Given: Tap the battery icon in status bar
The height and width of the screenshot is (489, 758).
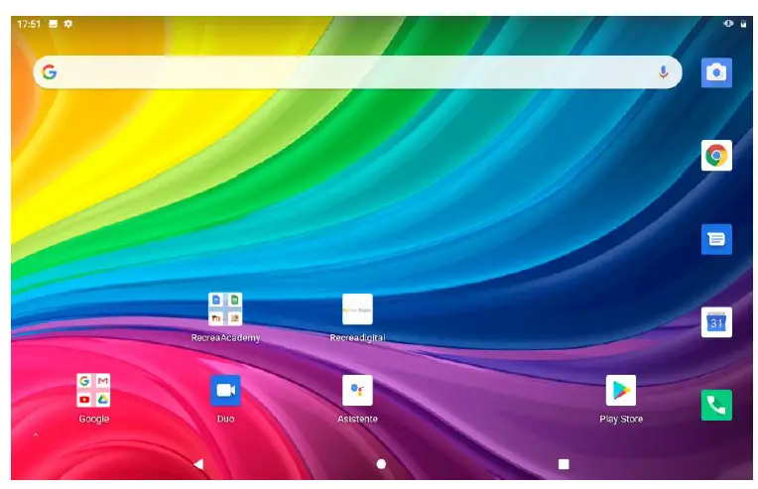Looking at the screenshot, I should [x=743, y=24].
